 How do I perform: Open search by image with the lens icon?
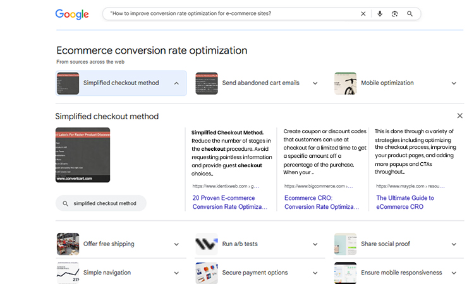point(394,14)
